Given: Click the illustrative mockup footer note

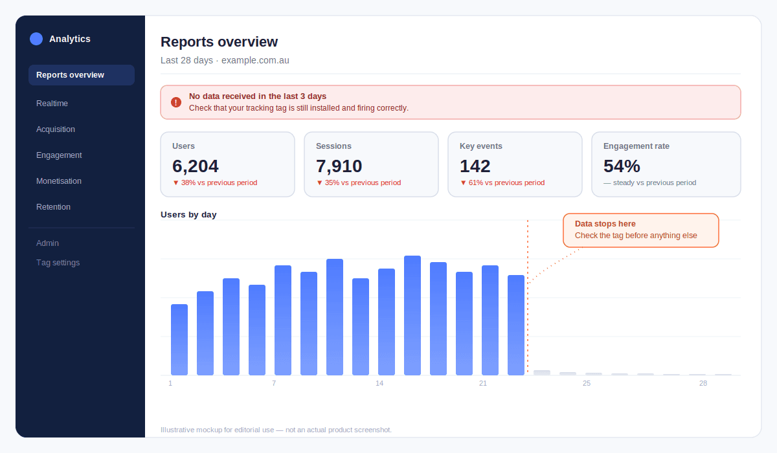Looking at the screenshot, I should pyautogui.click(x=276, y=430).
